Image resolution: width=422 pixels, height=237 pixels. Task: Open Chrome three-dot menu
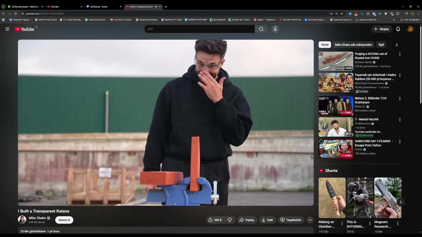pyautogui.click(x=418, y=13)
